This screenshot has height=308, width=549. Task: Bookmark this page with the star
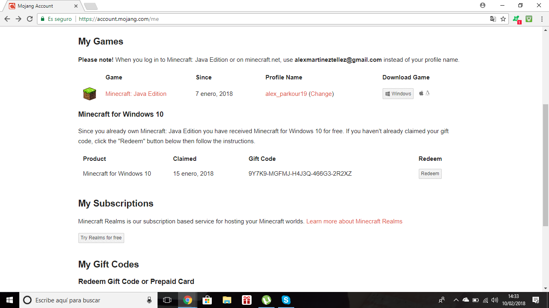tap(503, 19)
